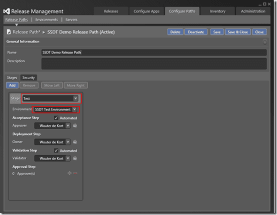This screenshot has height=215, width=277.
Task: Click into the Description text area
Action: click(x=154, y=64)
